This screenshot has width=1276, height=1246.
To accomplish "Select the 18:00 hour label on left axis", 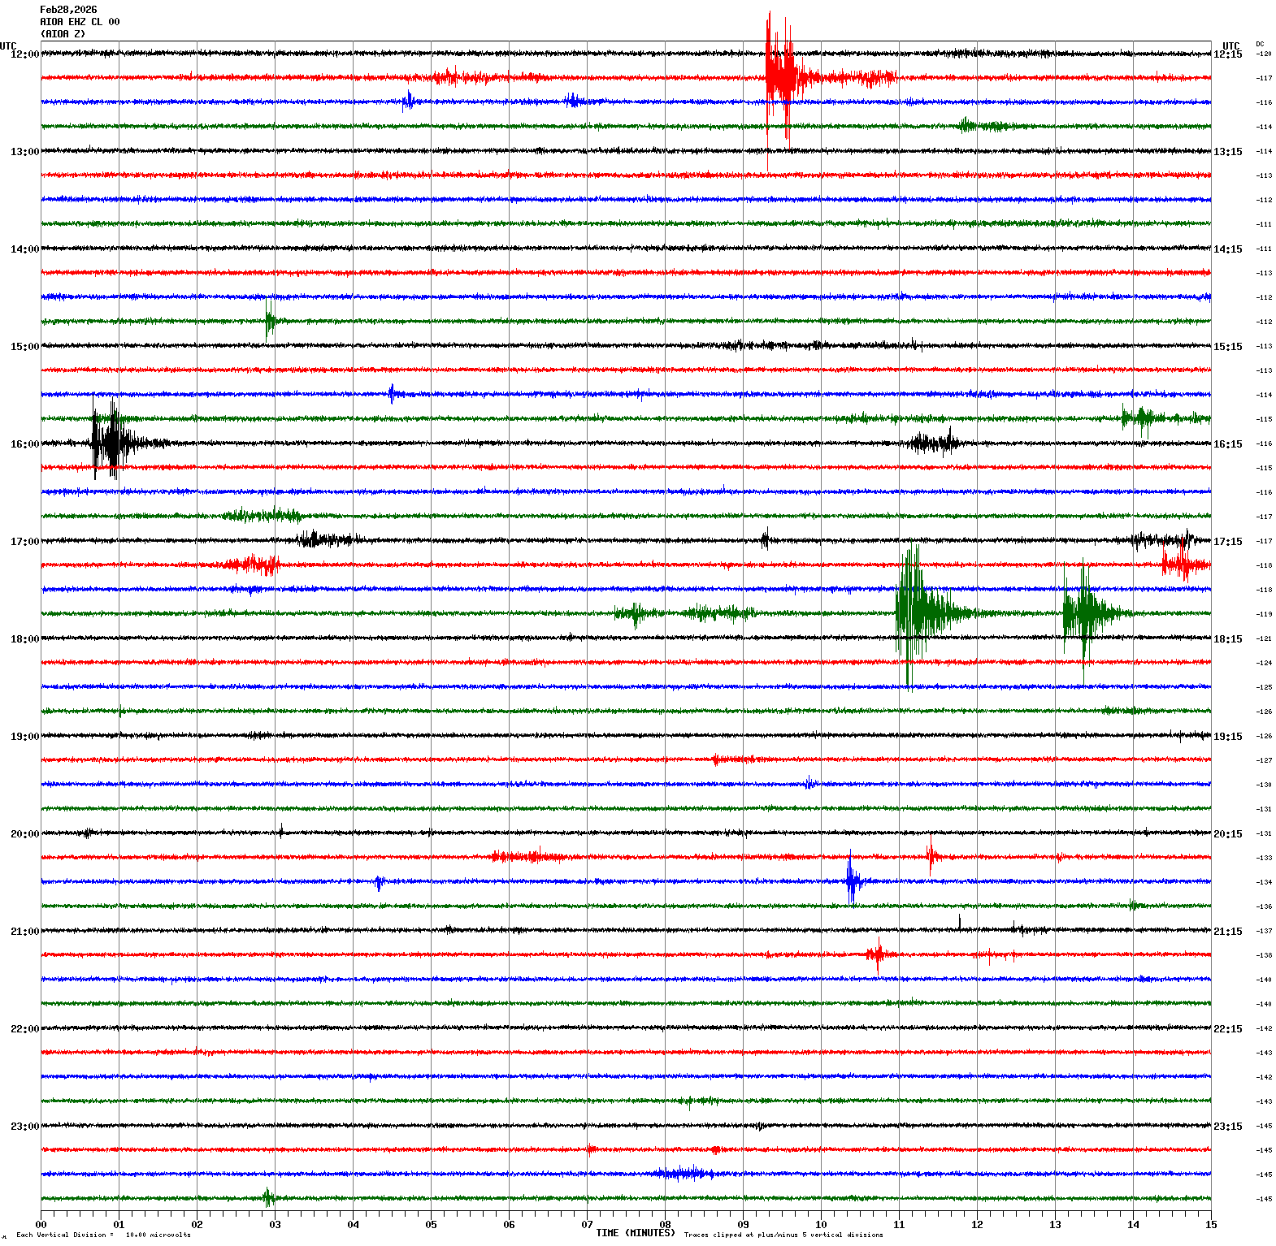I will (24, 639).
